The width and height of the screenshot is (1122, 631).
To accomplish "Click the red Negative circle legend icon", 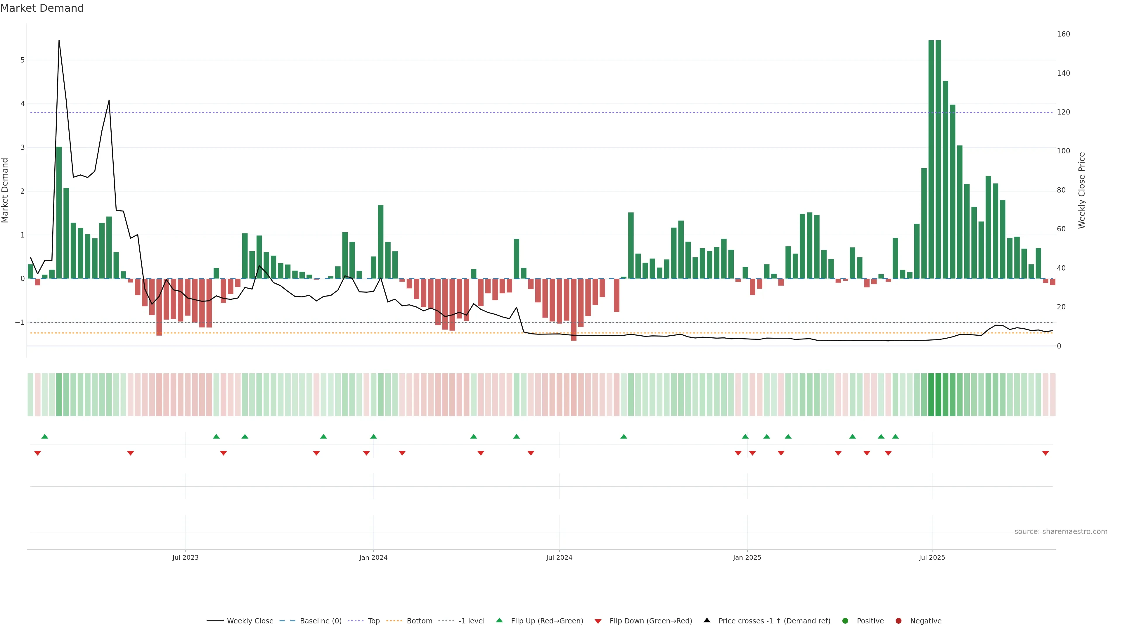I will (898, 620).
